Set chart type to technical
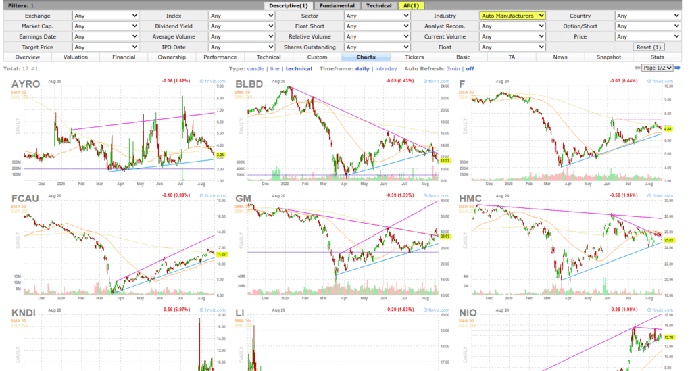 point(299,69)
